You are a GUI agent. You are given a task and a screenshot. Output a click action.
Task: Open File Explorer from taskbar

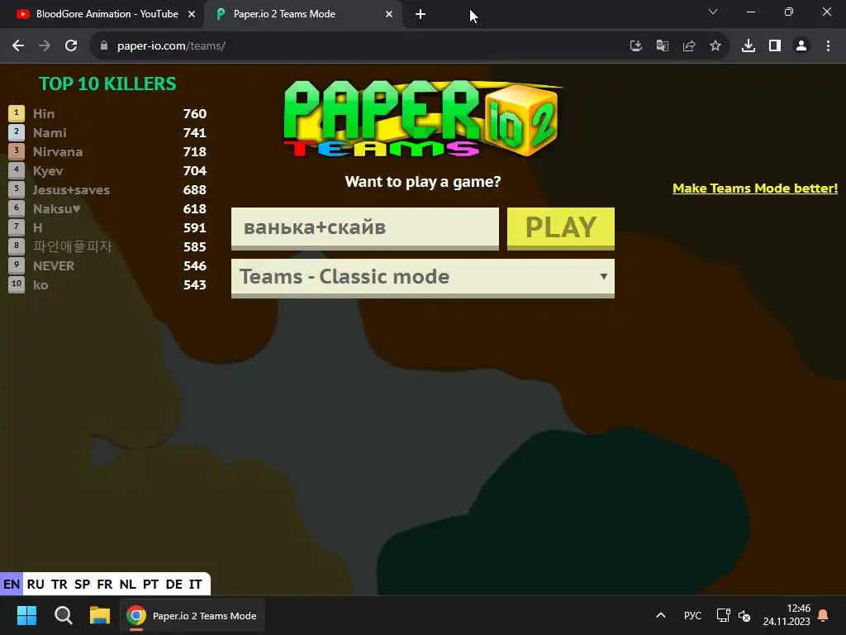(x=100, y=615)
